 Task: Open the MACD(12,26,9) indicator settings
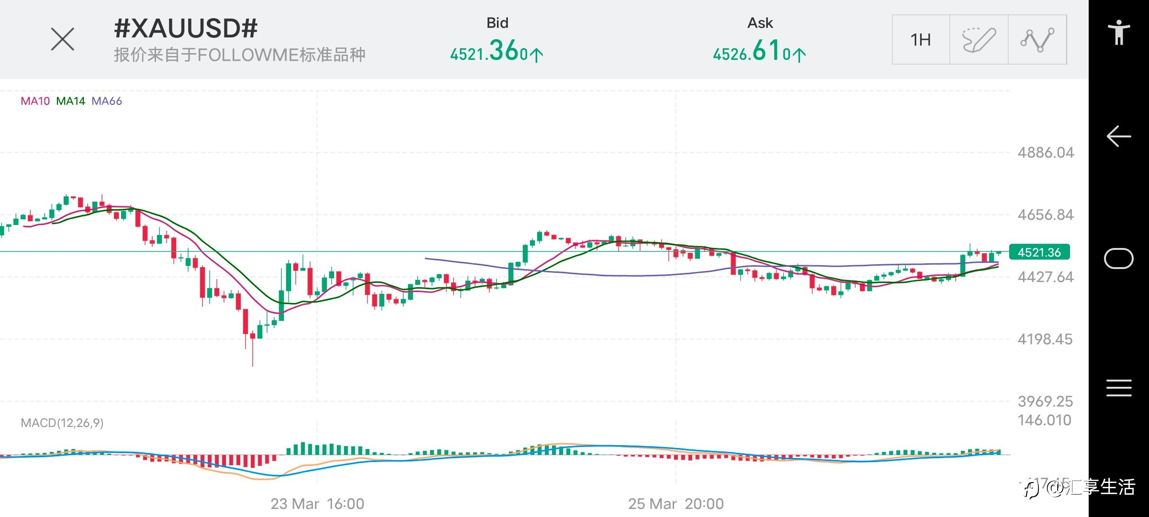click(x=62, y=423)
